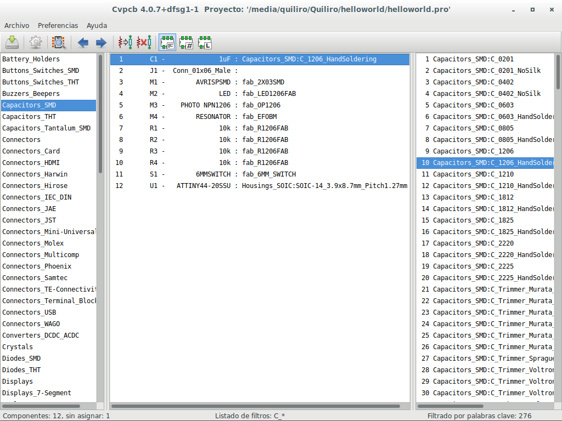This screenshot has width=562, height=421.
Task: Click component list horizontal scrollbar
Action: click(x=256, y=406)
